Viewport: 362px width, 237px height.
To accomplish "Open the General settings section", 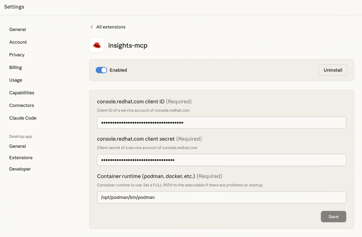I will [17, 29].
